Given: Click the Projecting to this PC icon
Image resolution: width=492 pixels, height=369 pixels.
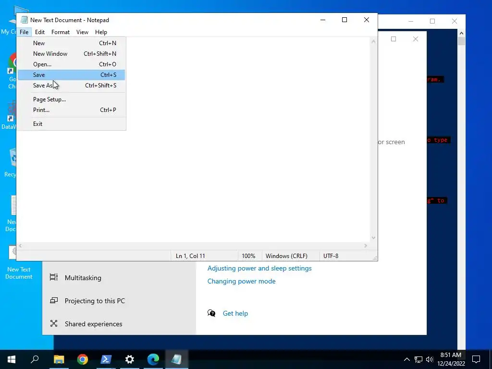Looking at the screenshot, I should pyautogui.click(x=54, y=301).
